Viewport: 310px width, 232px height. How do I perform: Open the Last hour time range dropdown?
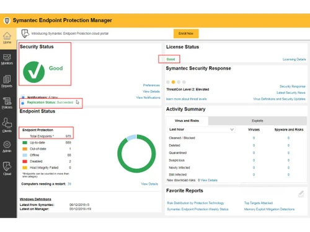201,129
